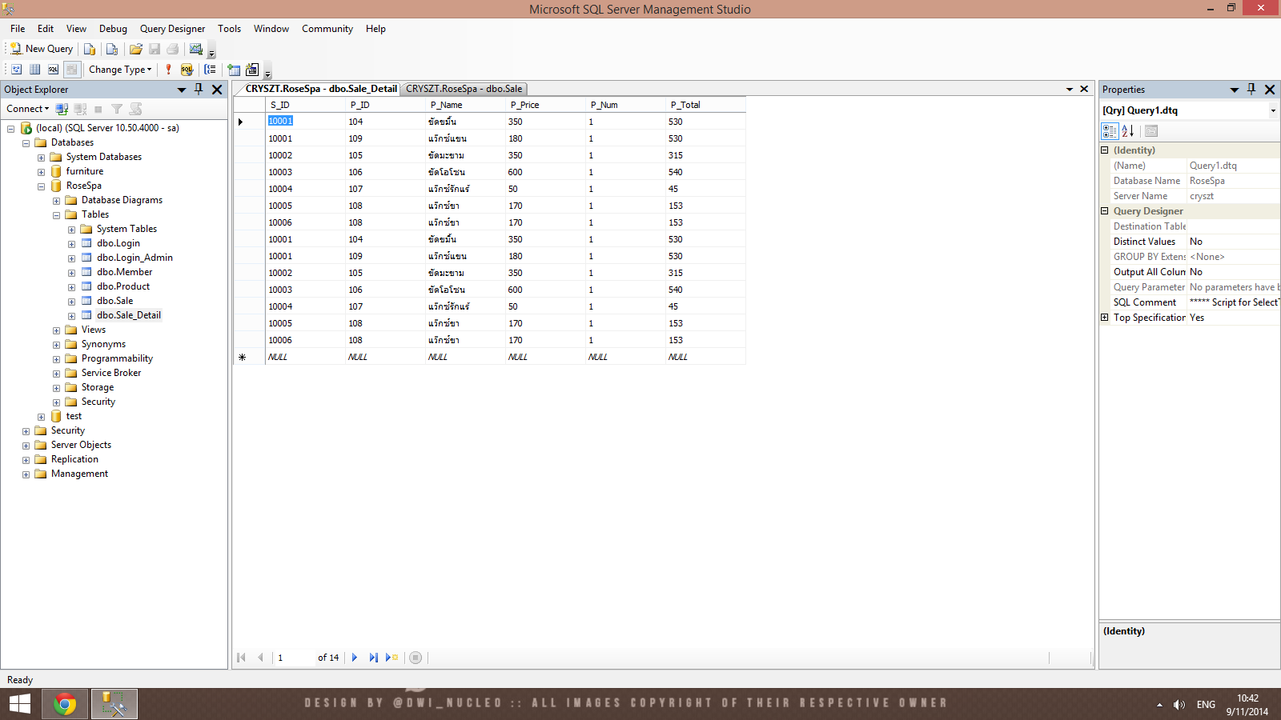Select the Service Broker folder
The image size is (1281, 720).
[111, 373]
